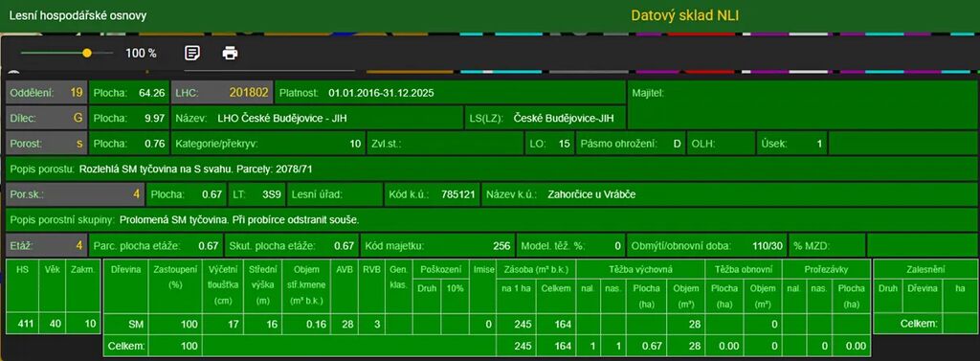Select the Etáž 4 field
The height and width of the screenshot is (361, 980).
pyautogui.click(x=46, y=245)
